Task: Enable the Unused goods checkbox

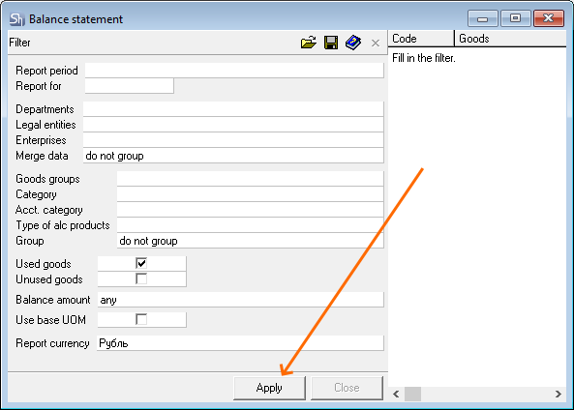Action: pos(141,278)
